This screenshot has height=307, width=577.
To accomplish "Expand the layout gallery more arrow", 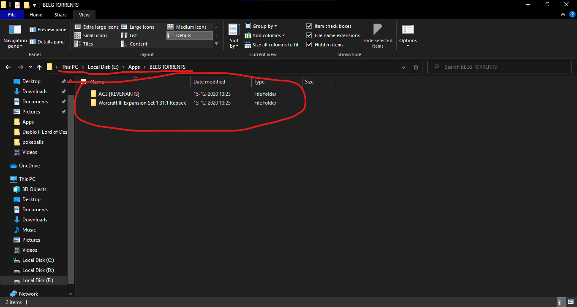I will pyautogui.click(x=216, y=44).
